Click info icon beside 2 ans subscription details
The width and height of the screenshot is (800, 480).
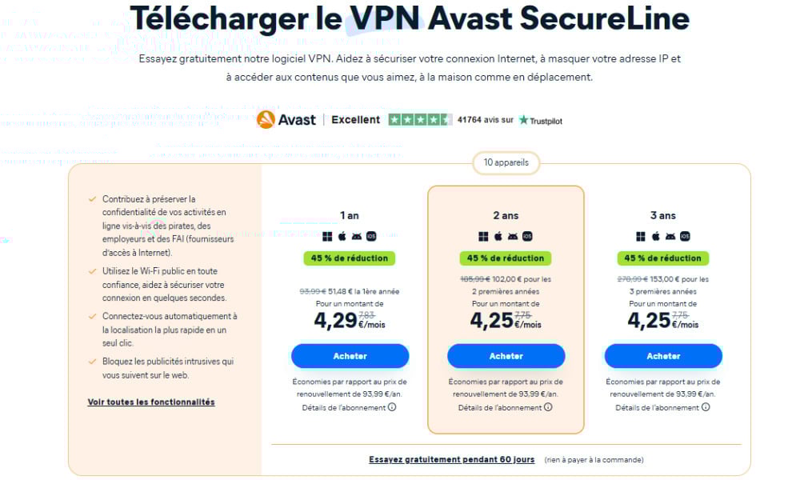pos(548,407)
